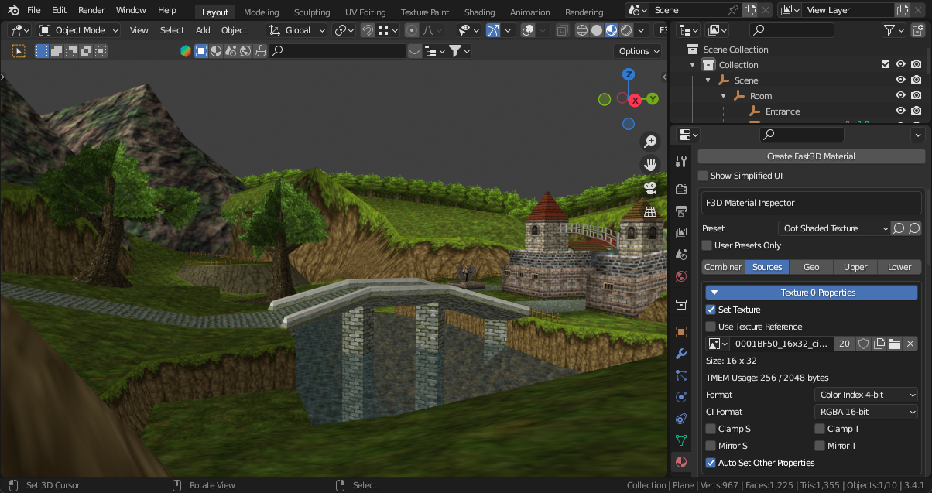Disable Auto Set Other Properties
Image resolution: width=932 pixels, height=493 pixels.
pos(711,462)
